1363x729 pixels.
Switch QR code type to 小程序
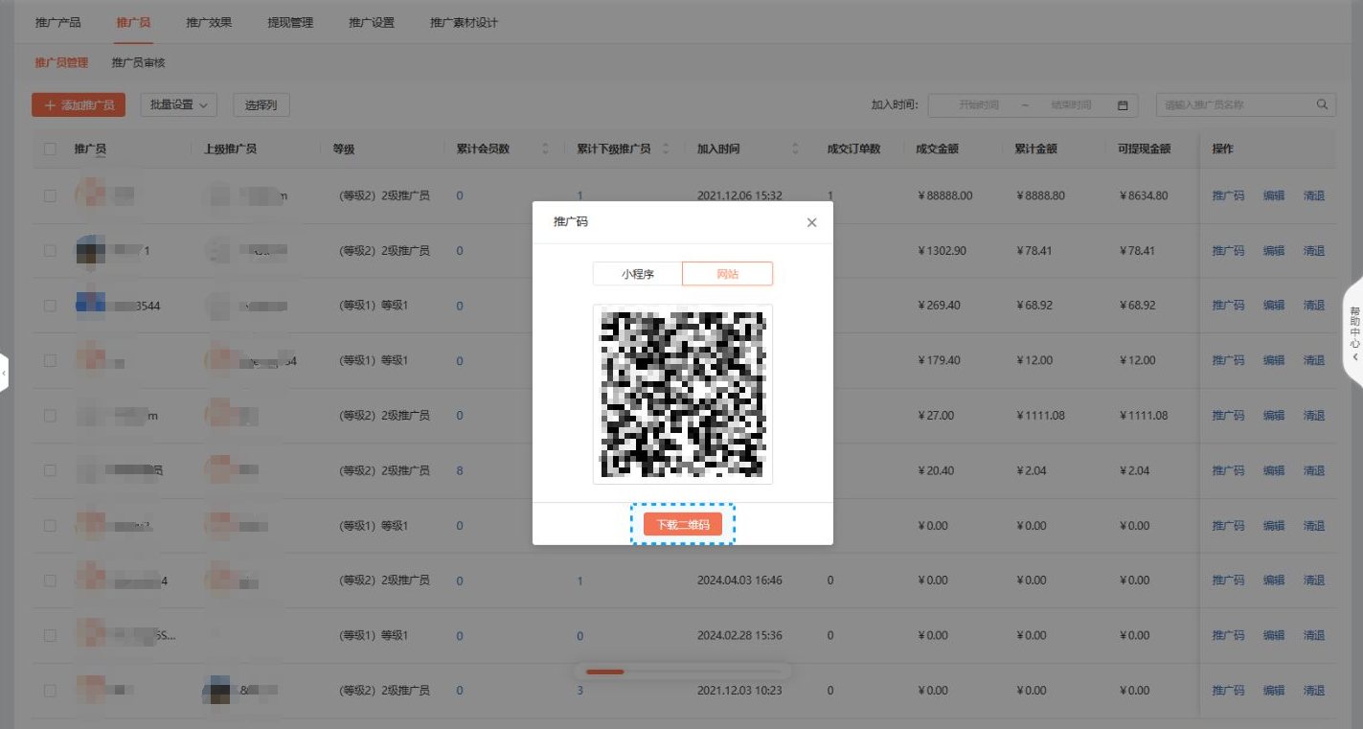tap(637, 274)
